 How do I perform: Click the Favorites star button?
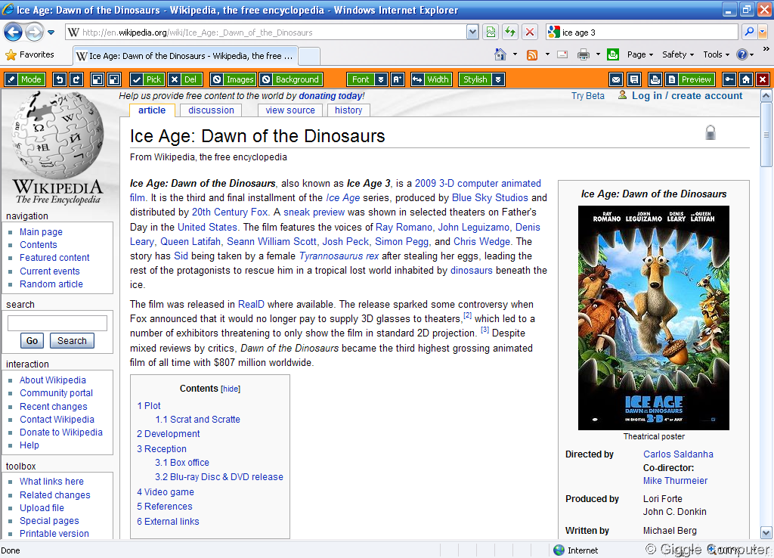[x=29, y=54]
